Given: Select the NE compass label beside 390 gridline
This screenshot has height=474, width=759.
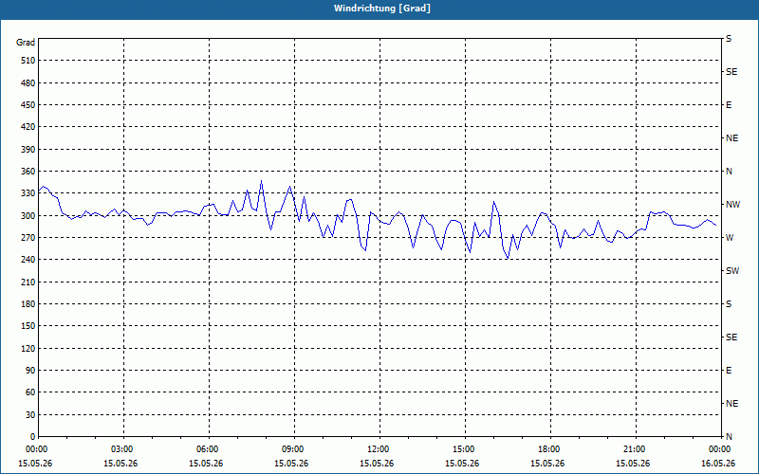Looking at the screenshot, I should click(x=731, y=138).
